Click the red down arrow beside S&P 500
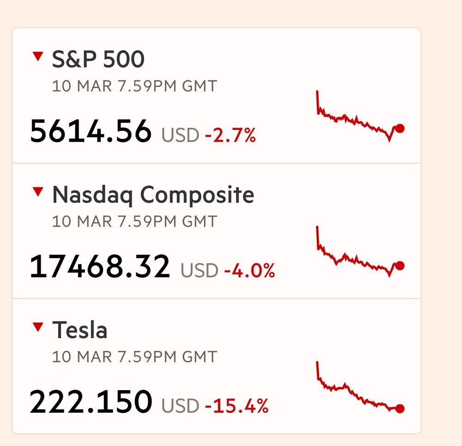462x446 pixels. coord(37,56)
